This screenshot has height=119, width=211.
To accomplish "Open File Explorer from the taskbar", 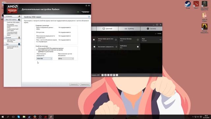I will click(24, 117).
